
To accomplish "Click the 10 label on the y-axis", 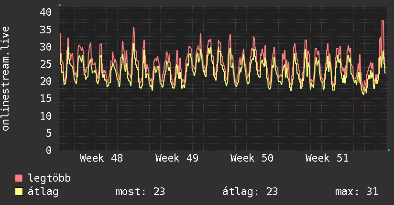I will pos(45,116).
